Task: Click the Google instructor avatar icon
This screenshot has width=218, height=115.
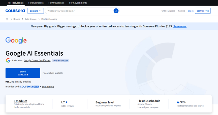Action: (x=8, y=60)
